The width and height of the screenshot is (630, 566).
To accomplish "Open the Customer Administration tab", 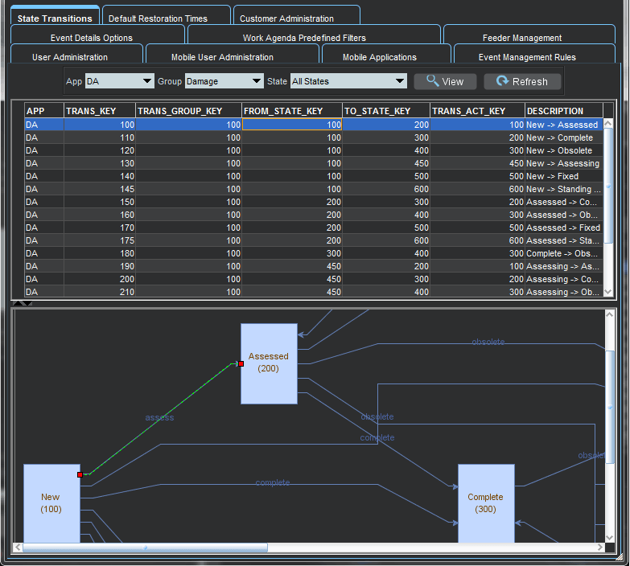I will coord(286,18).
